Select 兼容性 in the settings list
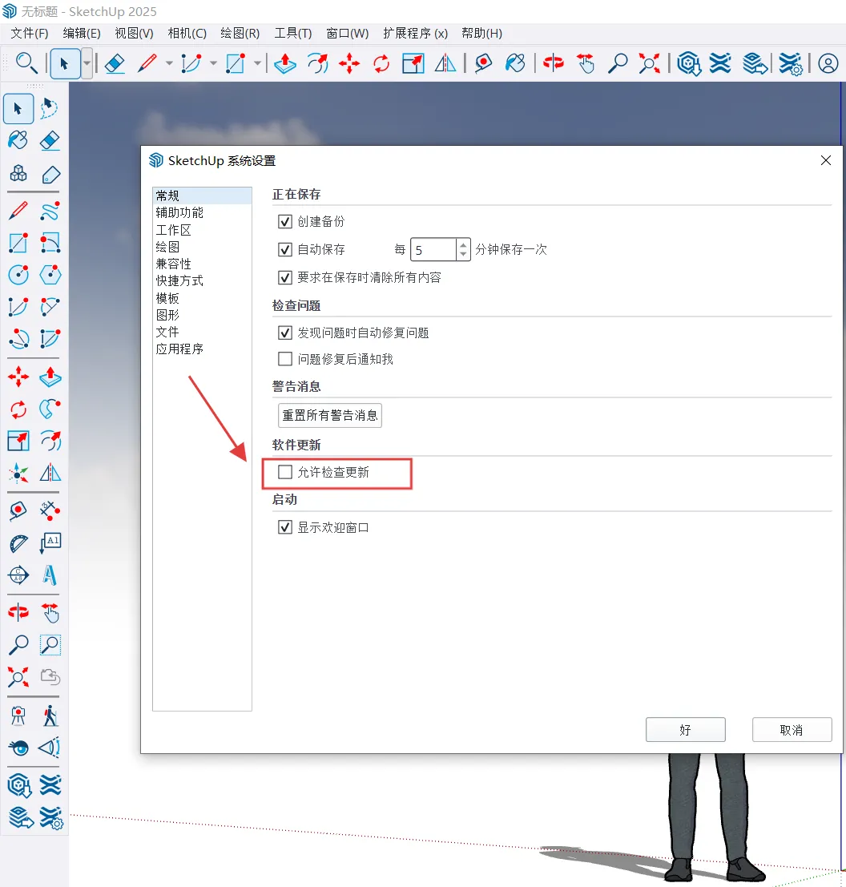The image size is (846, 887). (202, 264)
